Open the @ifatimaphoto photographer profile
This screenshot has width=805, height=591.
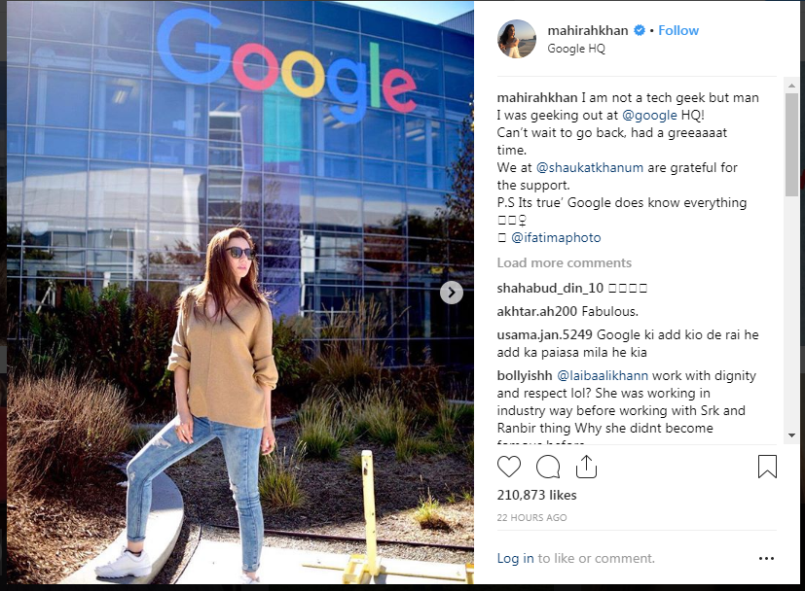coord(556,238)
